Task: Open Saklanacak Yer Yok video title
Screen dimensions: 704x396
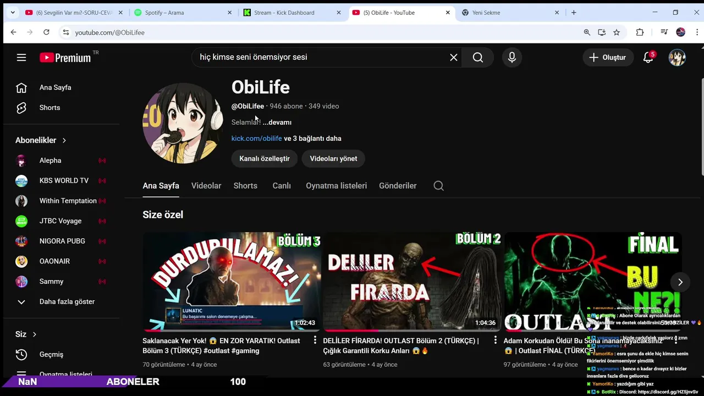Action: pos(222,346)
